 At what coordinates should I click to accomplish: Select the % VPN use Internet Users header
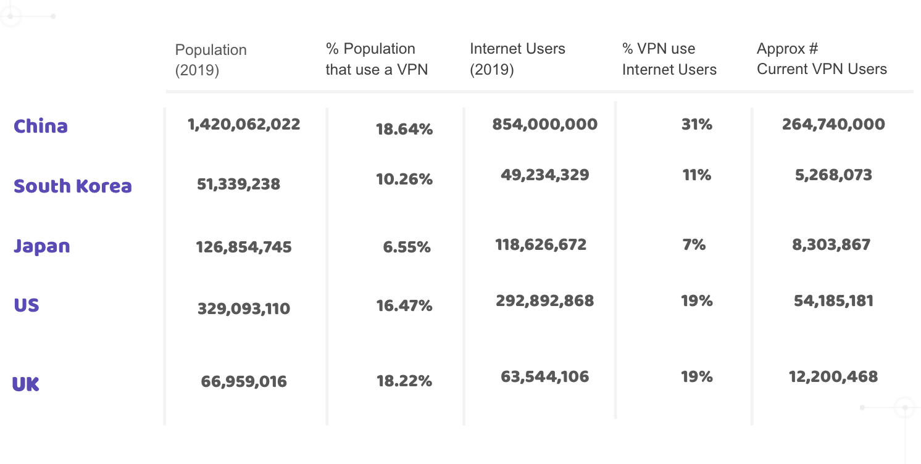coord(669,59)
